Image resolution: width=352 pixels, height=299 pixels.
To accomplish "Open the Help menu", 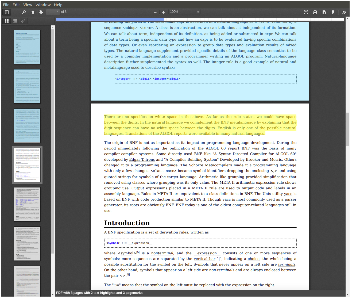I will (x=58, y=5).
